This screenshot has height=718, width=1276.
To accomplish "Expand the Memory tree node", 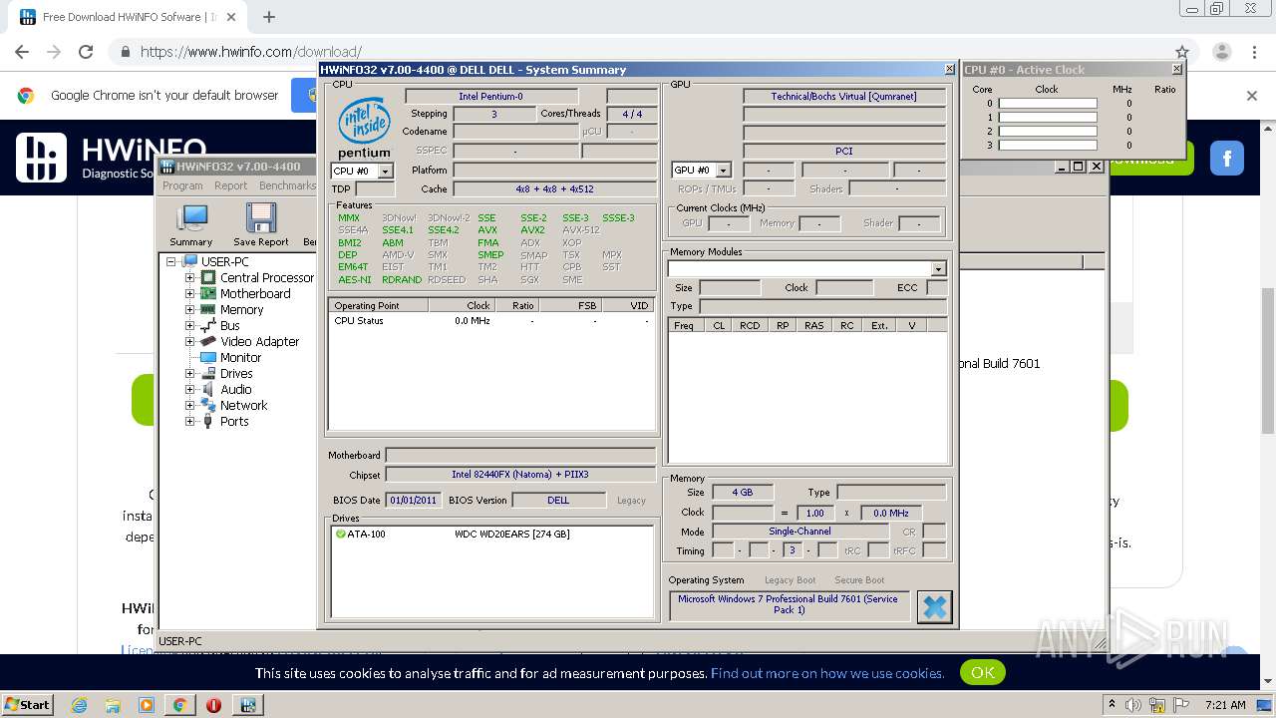I will point(189,310).
